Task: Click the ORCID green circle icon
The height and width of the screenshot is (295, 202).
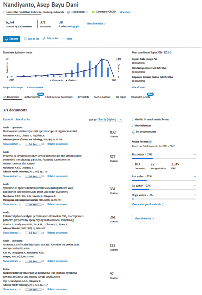Action: point(93,12)
